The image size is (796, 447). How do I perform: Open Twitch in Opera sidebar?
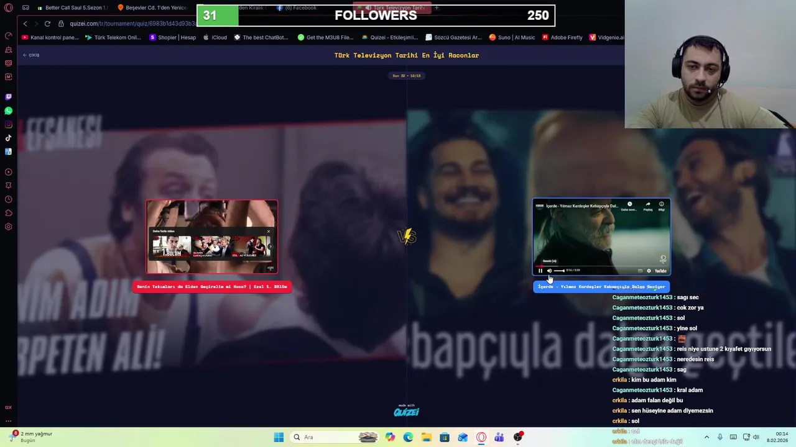coord(8,97)
